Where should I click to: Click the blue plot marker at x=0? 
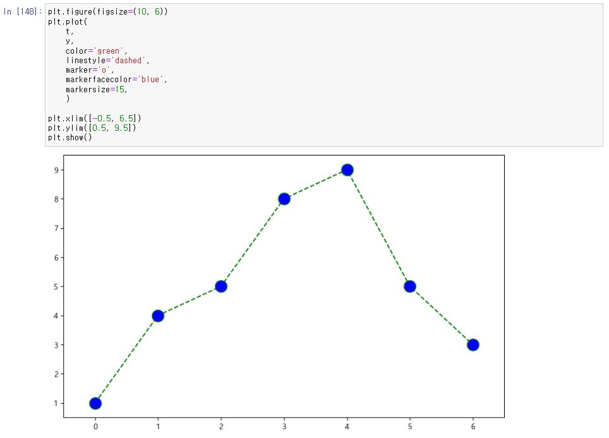[95, 403]
